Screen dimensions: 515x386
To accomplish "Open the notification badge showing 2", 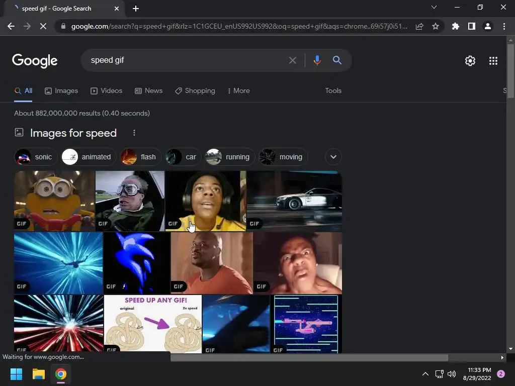I will [x=501, y=374].
